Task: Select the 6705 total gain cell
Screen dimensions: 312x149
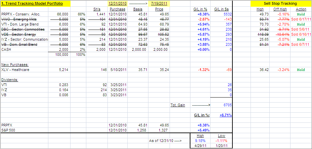Action: point(228,105)
